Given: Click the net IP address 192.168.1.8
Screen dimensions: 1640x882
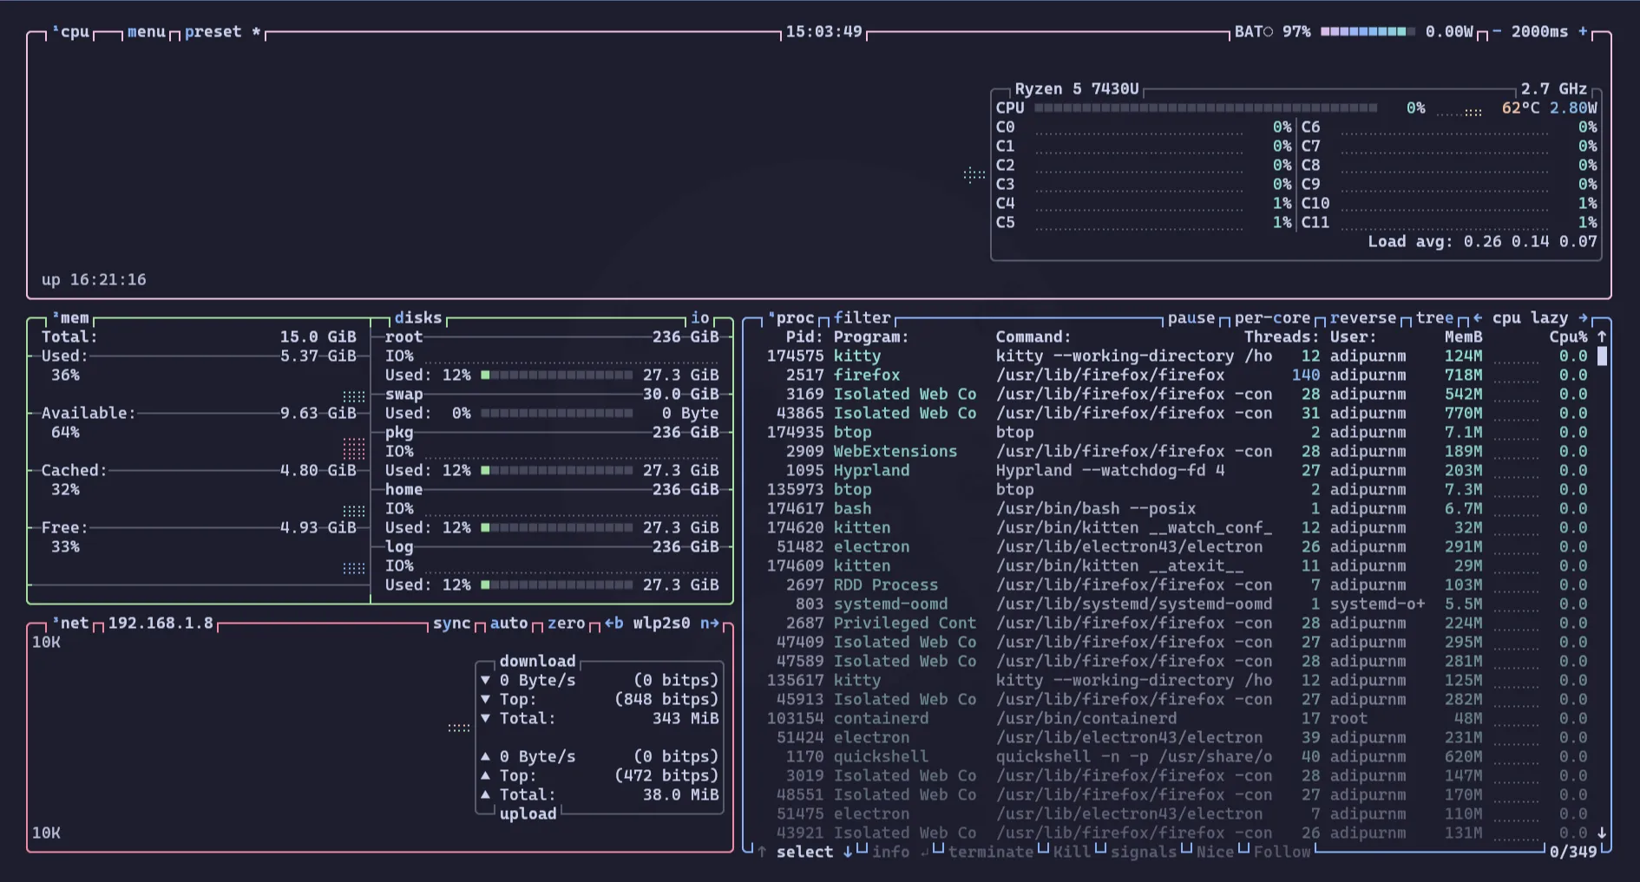Looking at the screenshot, I should click(x=161, y=624).
